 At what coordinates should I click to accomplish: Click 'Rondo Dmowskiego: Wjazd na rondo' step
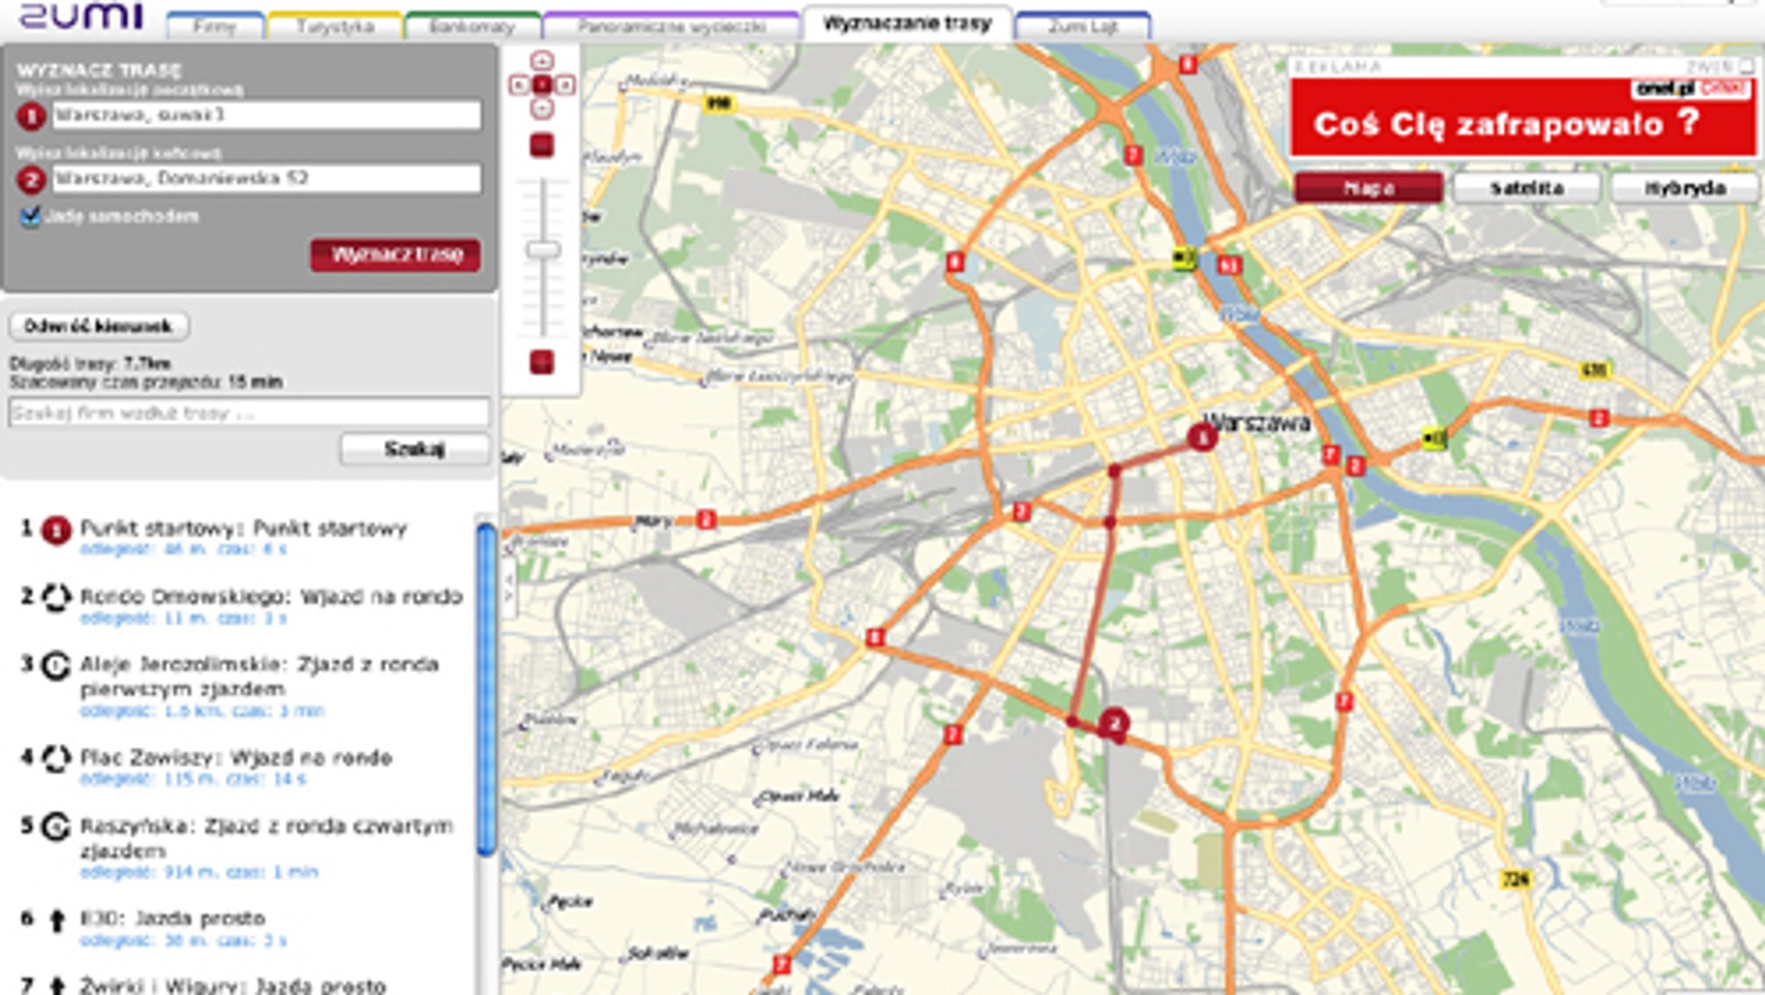(x=271, y=597)
